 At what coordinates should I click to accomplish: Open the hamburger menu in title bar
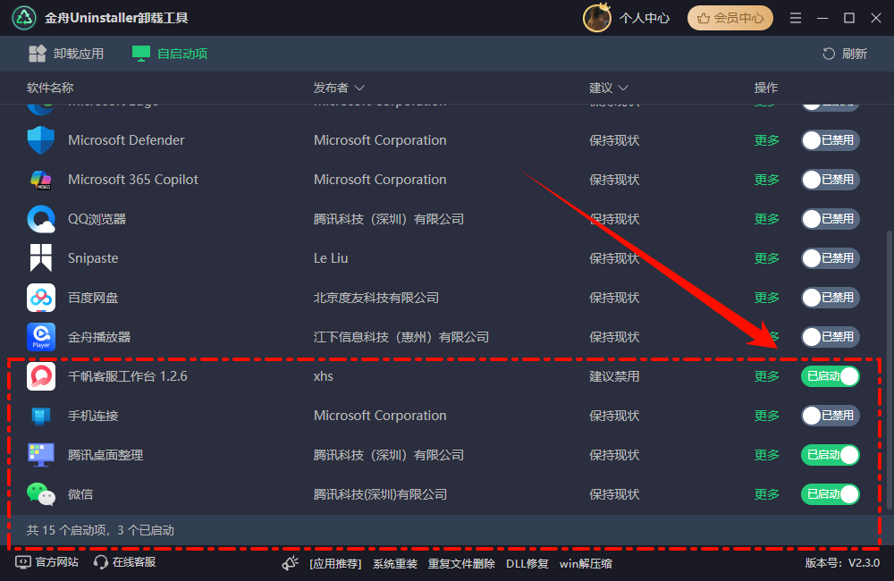(796, 18)
